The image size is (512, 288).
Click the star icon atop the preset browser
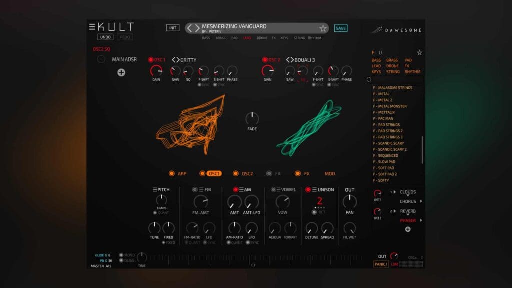tap(420, 52)
